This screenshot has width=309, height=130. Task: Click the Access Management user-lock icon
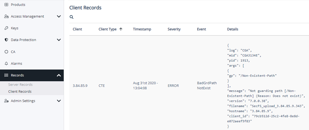coord(6,17)
